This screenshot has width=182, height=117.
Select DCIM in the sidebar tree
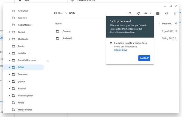coord(23,67)
